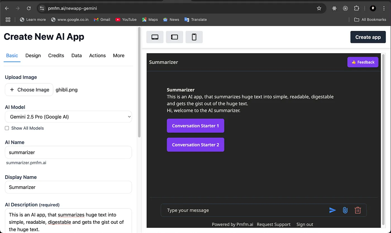Open the Actions tab
391x233 pixels.
coord(97,55)
